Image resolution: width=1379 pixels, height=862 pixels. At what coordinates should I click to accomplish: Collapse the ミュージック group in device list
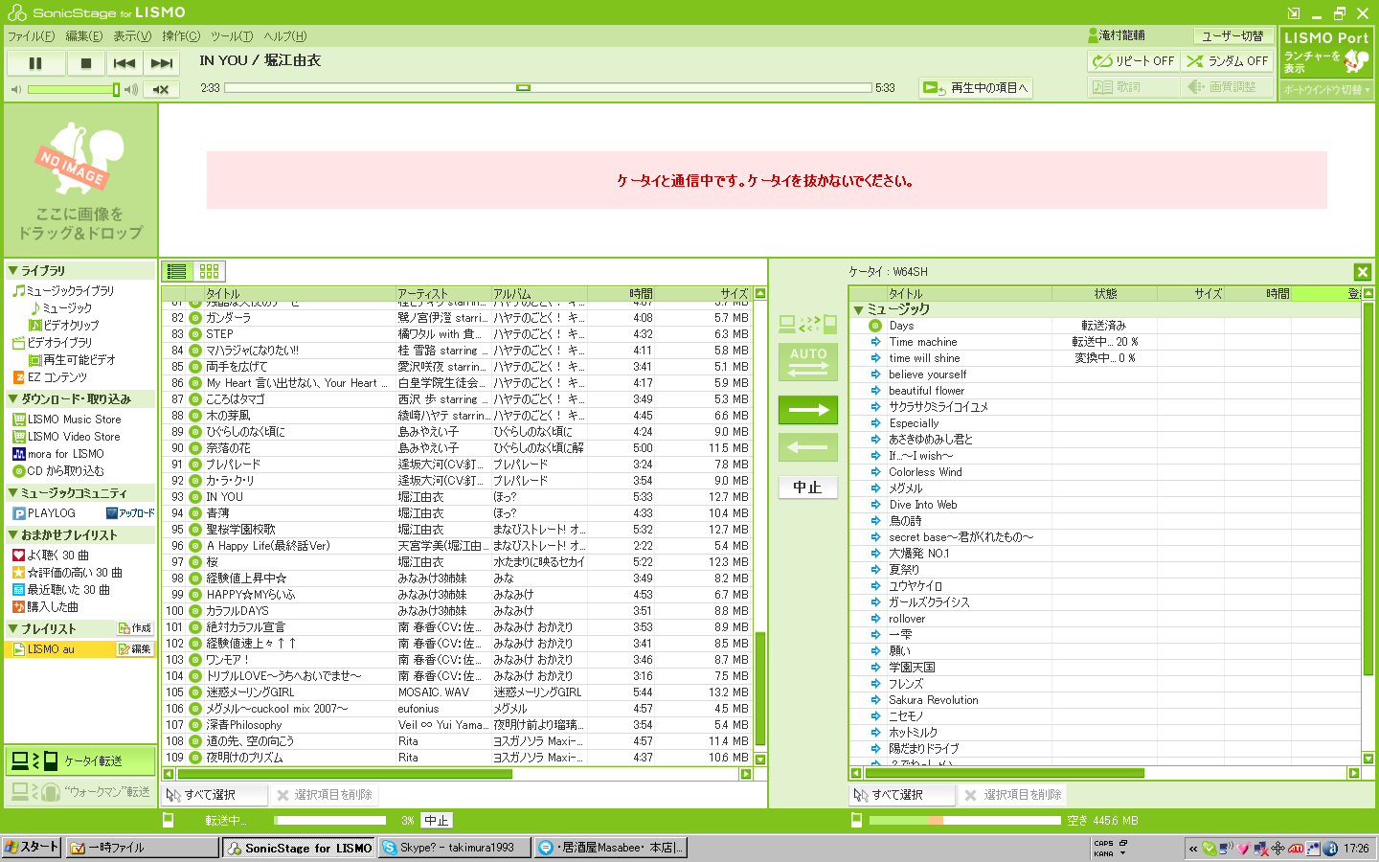click(x=859, y=310)
